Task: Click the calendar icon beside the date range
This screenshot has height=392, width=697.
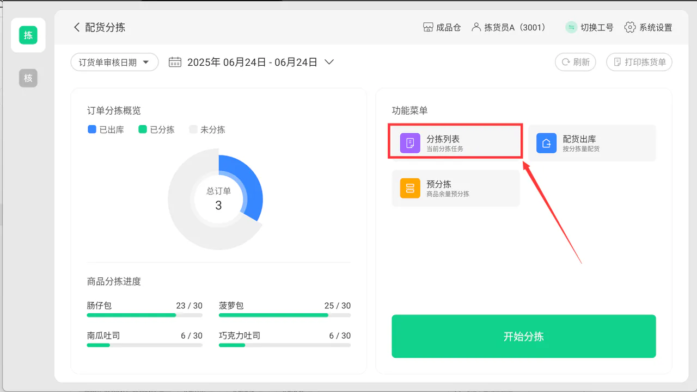Action: (175, 62)
